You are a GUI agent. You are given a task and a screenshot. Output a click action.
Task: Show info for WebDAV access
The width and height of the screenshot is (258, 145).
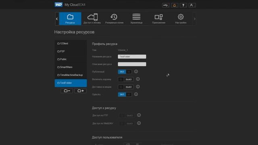click(x=139, y=123)
